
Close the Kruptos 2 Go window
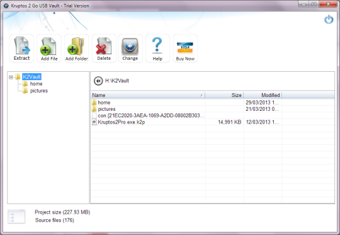click(328, 4)
